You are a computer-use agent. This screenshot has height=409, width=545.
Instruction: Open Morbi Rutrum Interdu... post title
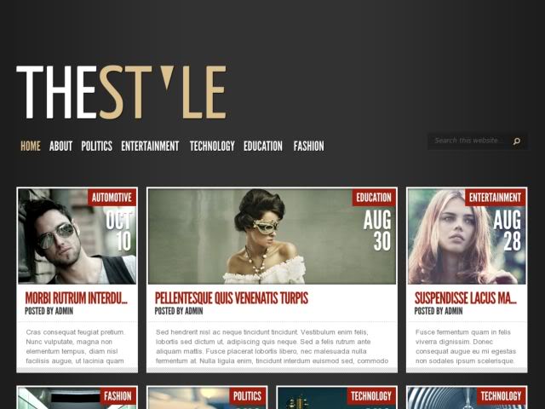point(76,298)
